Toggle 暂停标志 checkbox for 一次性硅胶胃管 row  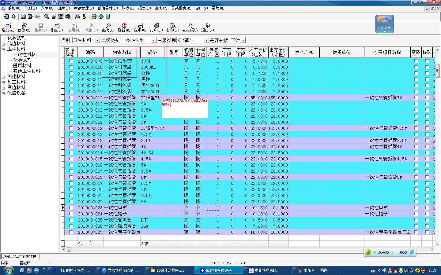pos(71,226)
